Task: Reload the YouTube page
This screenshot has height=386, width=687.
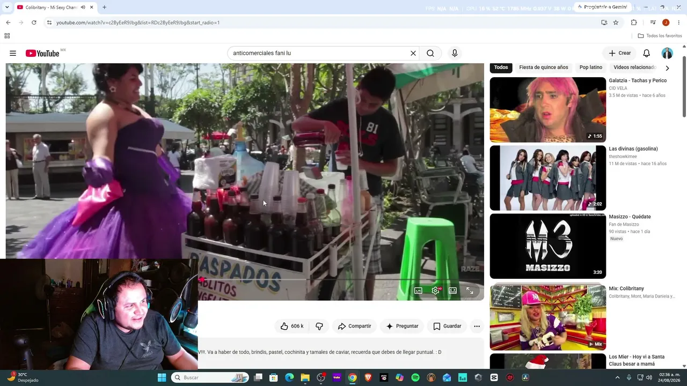Action: coord(34,23)
